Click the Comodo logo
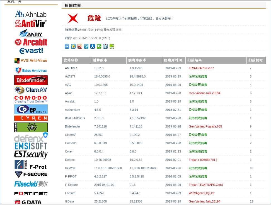271x205 pixels. pyautogui.click(x=31, y=99)
